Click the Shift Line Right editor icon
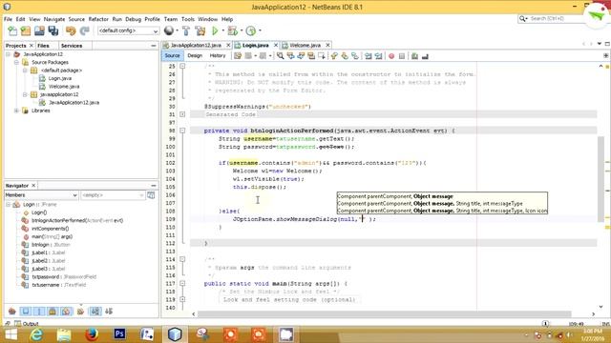This screenshot has width=611, height=343. click(378, 56)
